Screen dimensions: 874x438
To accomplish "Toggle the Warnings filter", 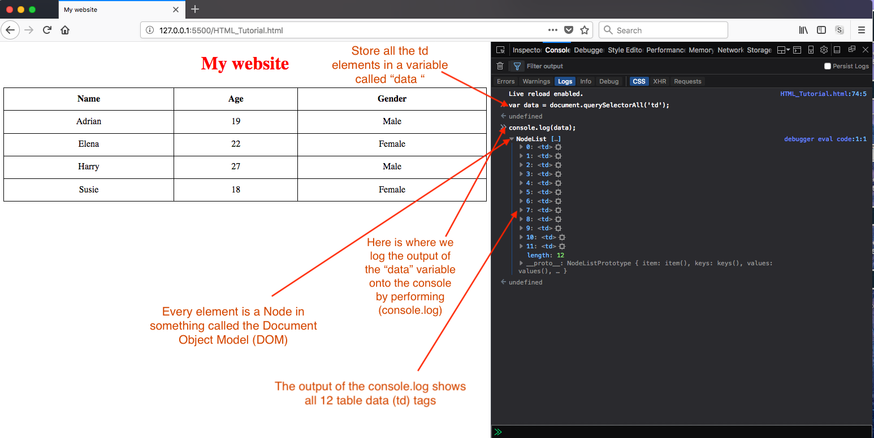I will pyautogui.click(x=536, y=81).
